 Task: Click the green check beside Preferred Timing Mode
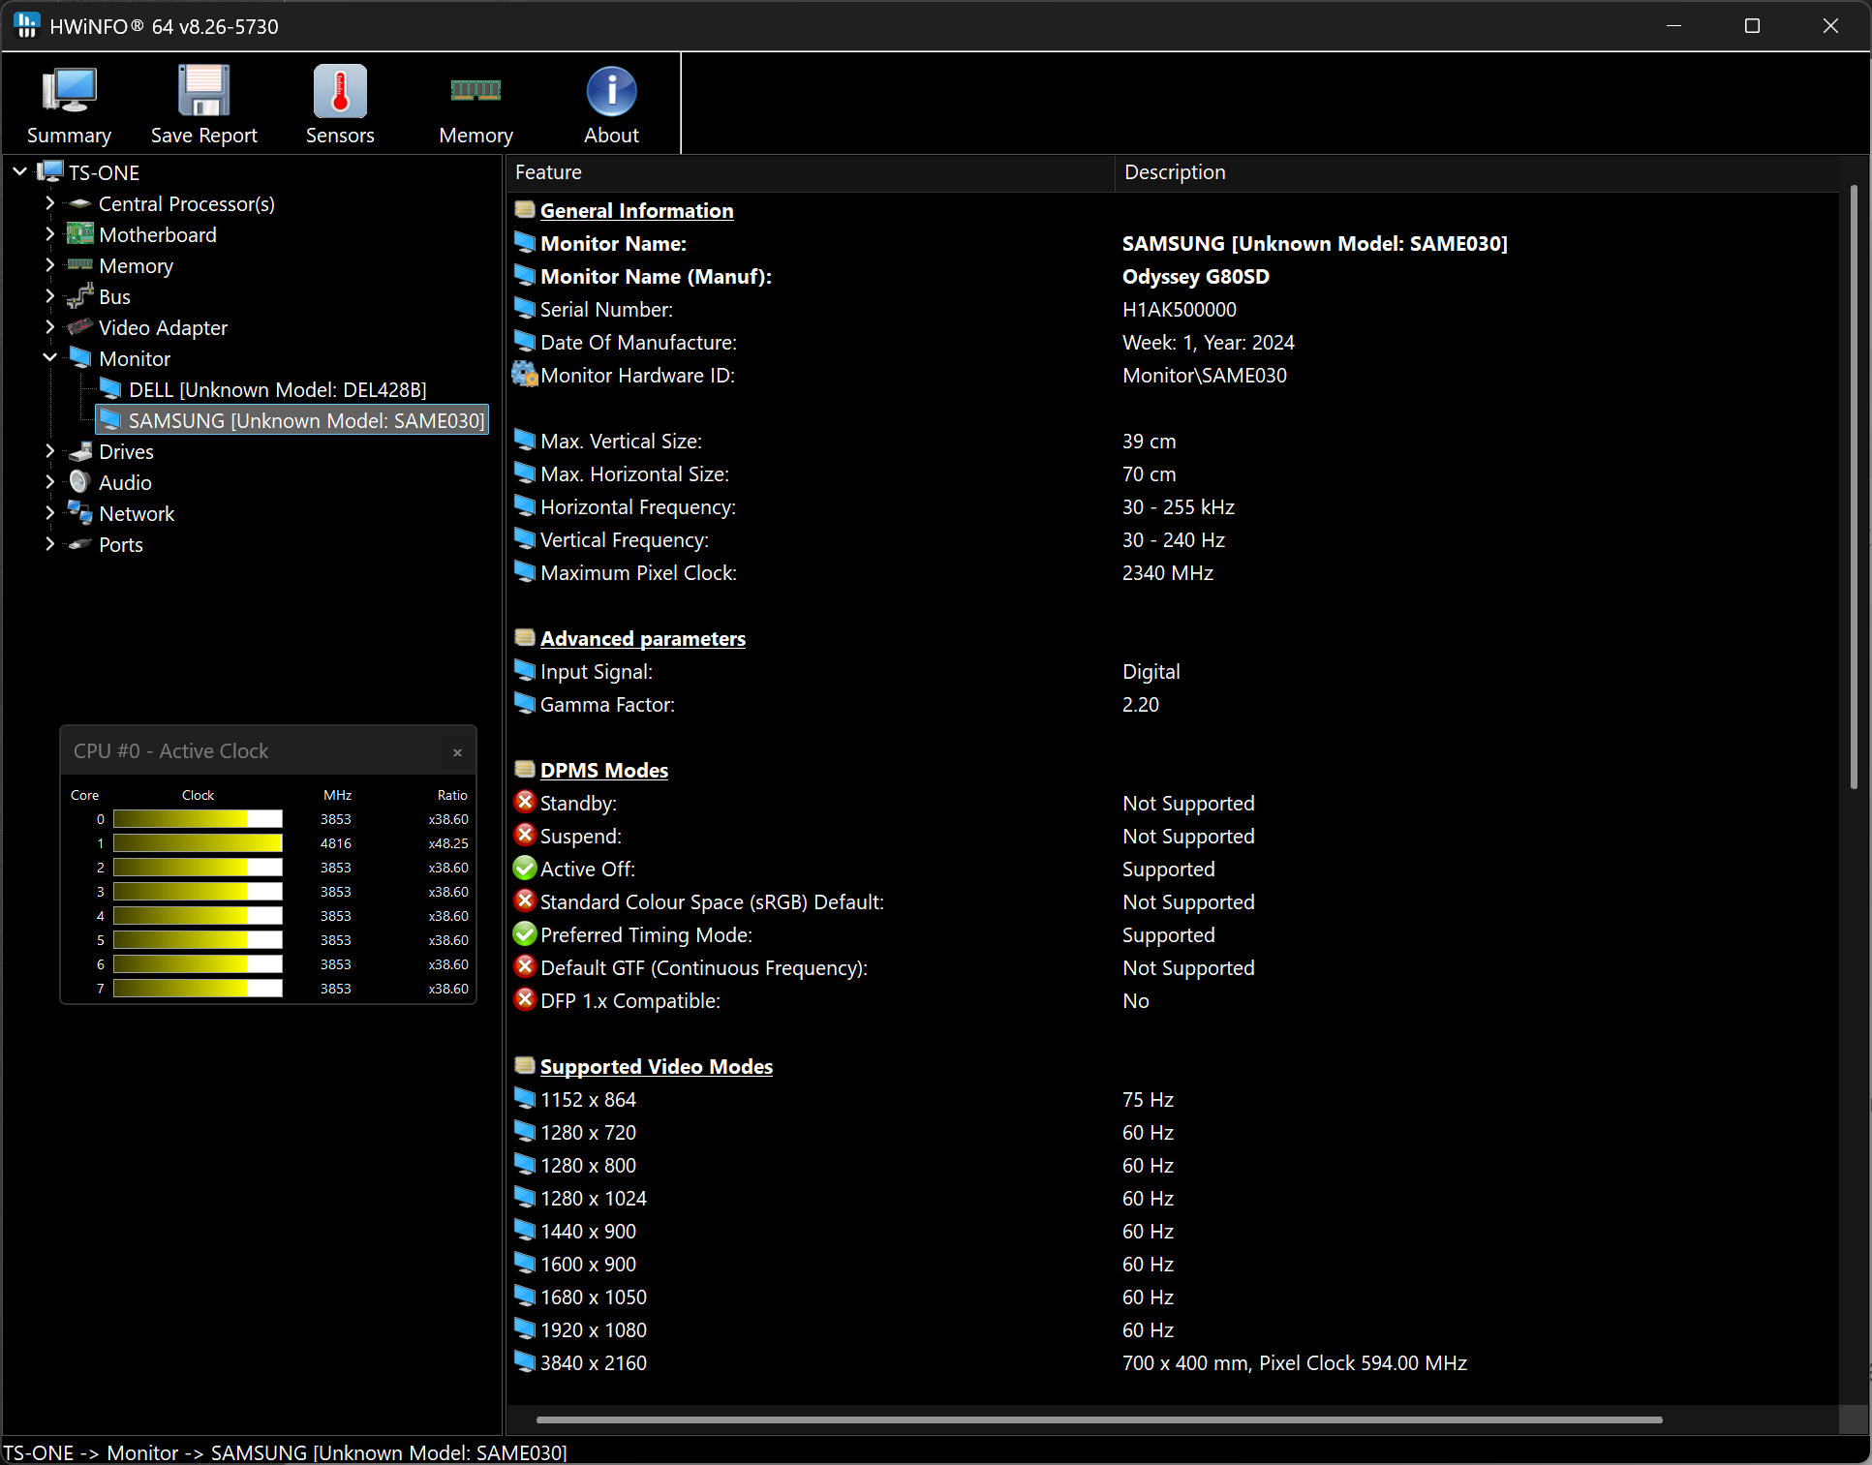[525, 934]
